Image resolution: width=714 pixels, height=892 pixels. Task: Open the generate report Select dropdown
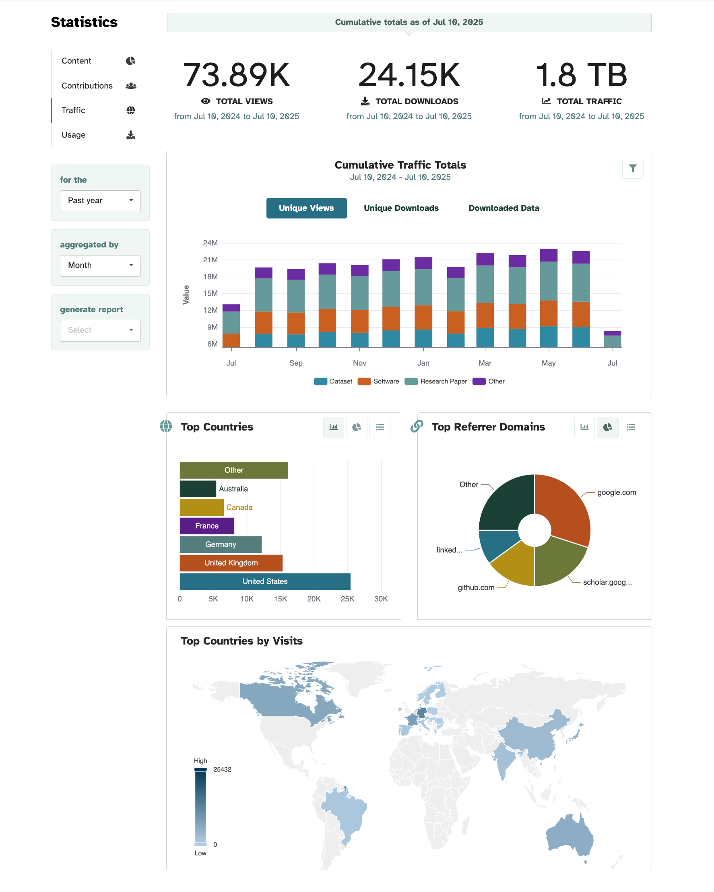tap(100, 330)
